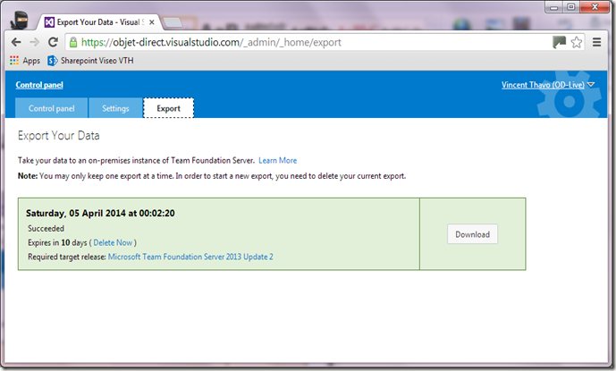Click the Visual Studio tab favicon

[49, 22]
